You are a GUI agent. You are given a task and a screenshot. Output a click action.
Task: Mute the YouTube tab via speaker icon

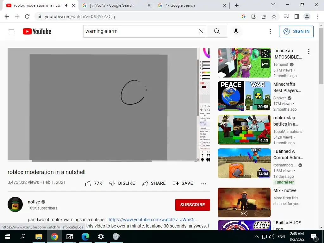pos(66,5)
